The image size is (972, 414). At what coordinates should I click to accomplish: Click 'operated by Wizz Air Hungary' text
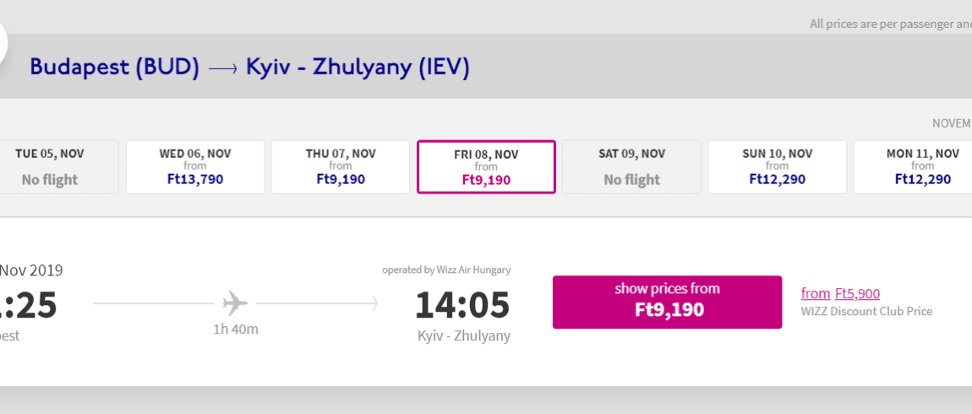point(445,270)
